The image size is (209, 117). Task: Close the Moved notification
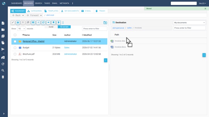(205, 8)
